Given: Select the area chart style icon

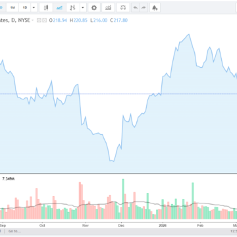Looking at the screenshot, I should 59,8.
